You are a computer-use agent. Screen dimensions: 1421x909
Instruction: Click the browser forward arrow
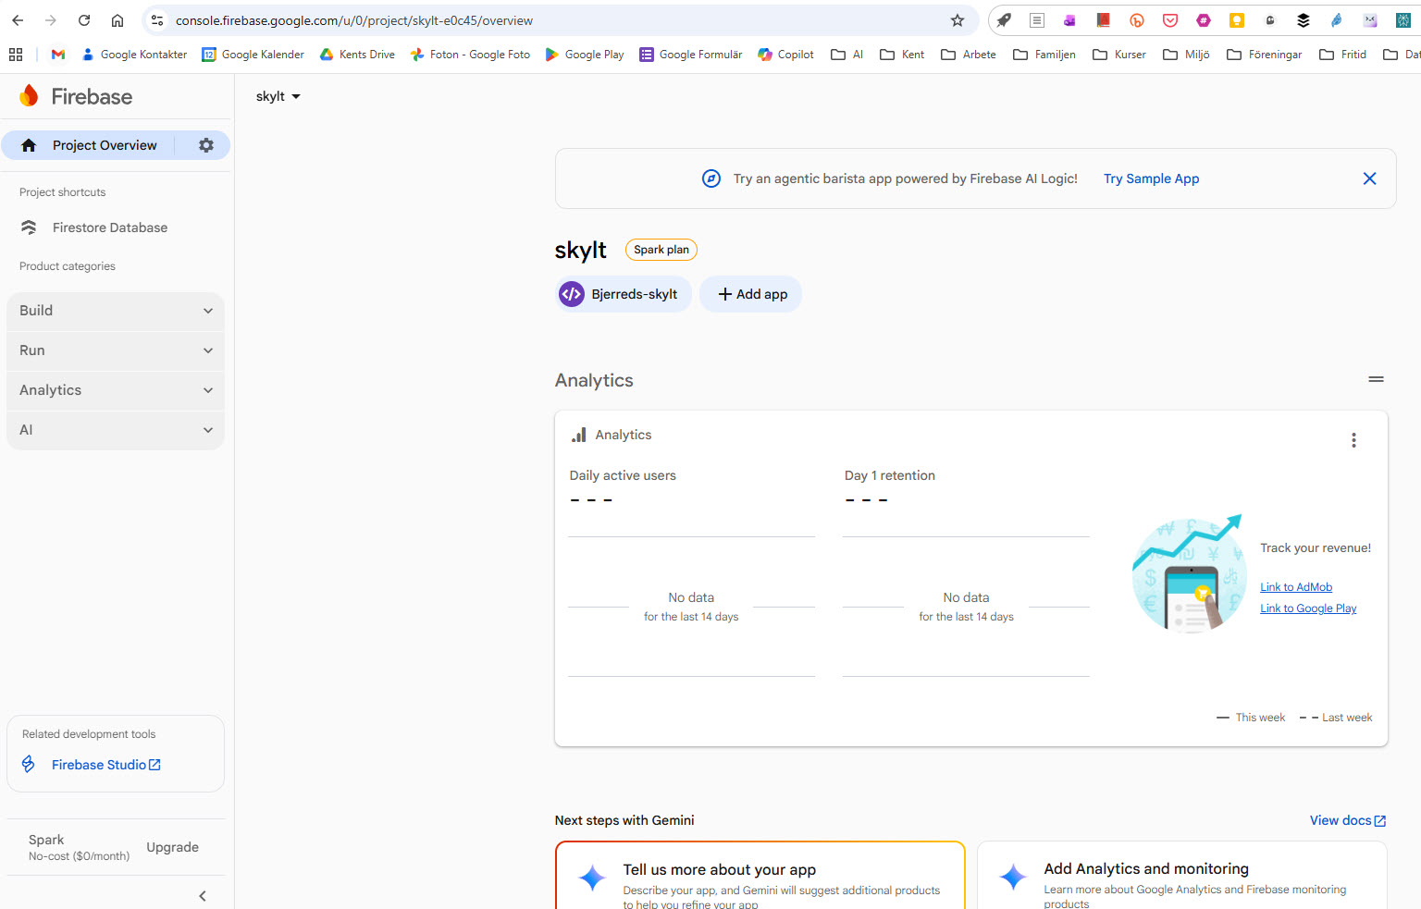[x=51, y=20]
